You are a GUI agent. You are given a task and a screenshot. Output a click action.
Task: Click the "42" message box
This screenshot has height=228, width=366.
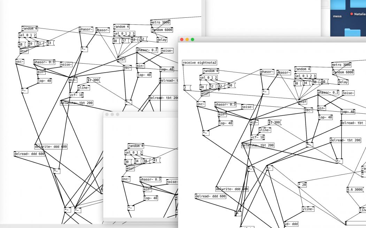coord(221,86)
